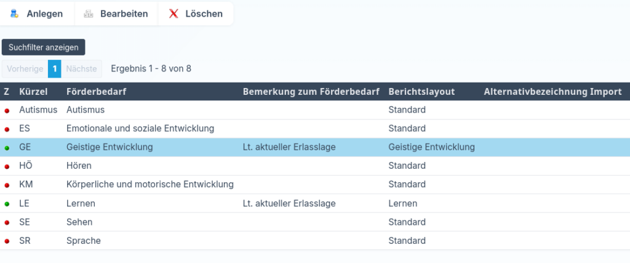Show the search filter with Suchfilter anzeigen
630x263 pixels.
coord(44,47)
